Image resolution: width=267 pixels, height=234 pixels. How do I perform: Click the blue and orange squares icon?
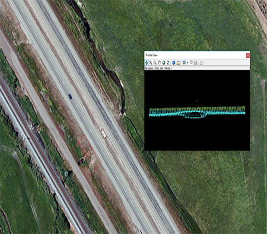tap(178, 62)
